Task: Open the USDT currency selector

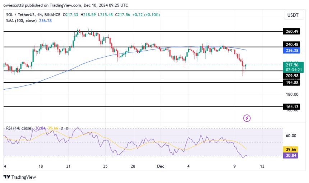Action: click(x=294, y=15)
